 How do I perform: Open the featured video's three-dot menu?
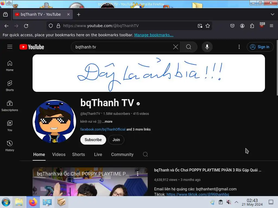138,174
